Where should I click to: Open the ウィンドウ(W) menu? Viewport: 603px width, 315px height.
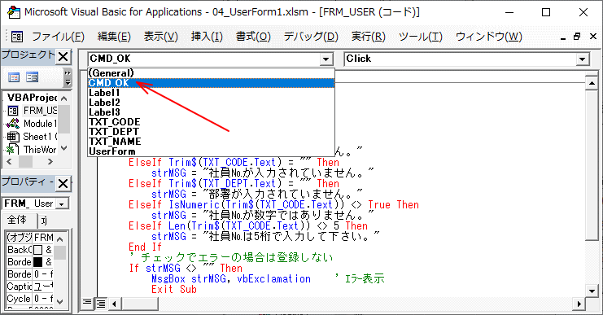[x=489, y=37]
